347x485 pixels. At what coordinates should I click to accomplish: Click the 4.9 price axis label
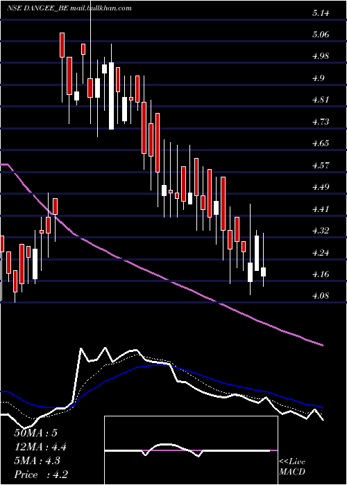[x=318, y=78]
